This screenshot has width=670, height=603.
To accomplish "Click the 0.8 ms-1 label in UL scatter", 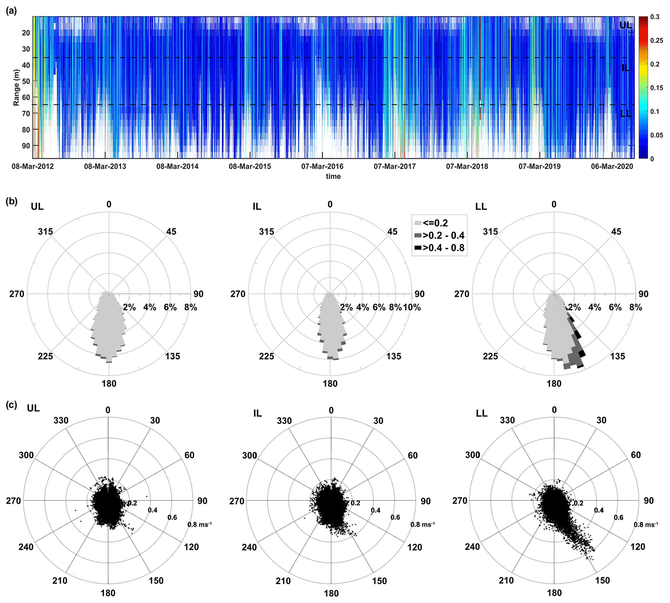I will coord(199,525).
